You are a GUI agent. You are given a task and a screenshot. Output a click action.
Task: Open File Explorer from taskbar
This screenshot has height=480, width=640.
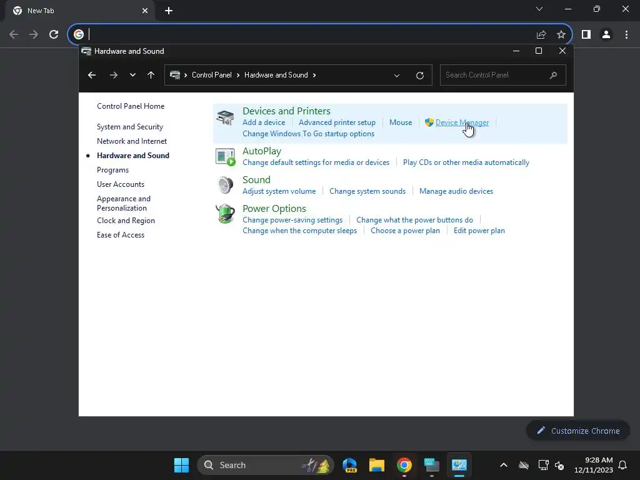pos(377,465)
